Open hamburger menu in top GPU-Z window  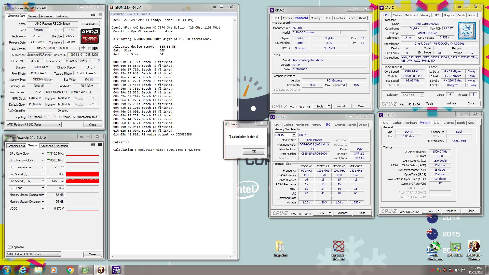click(100, 15)
